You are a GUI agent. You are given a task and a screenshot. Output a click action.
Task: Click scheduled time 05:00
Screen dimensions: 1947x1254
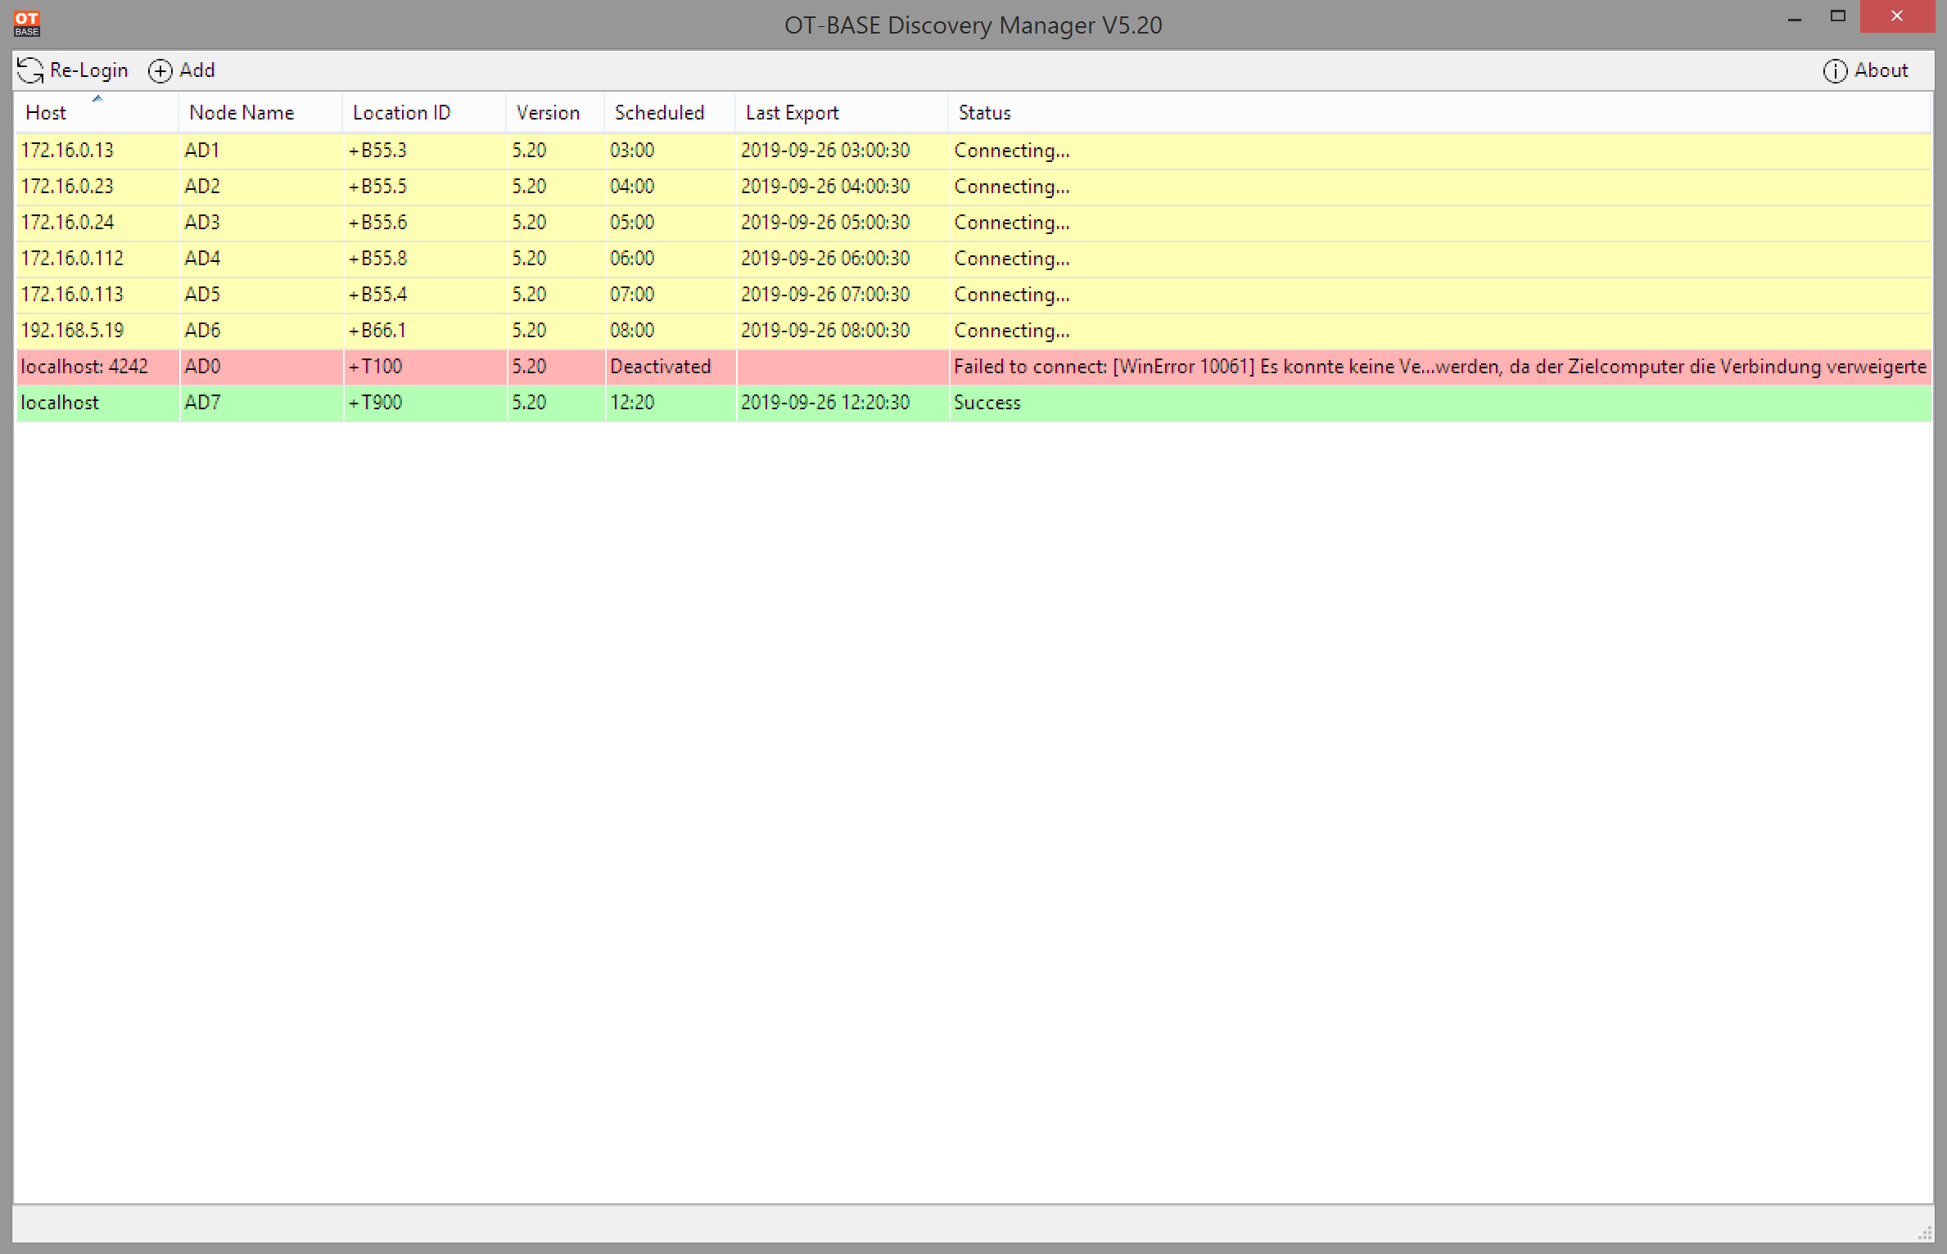pyautogui.click(x=632, y=223)
